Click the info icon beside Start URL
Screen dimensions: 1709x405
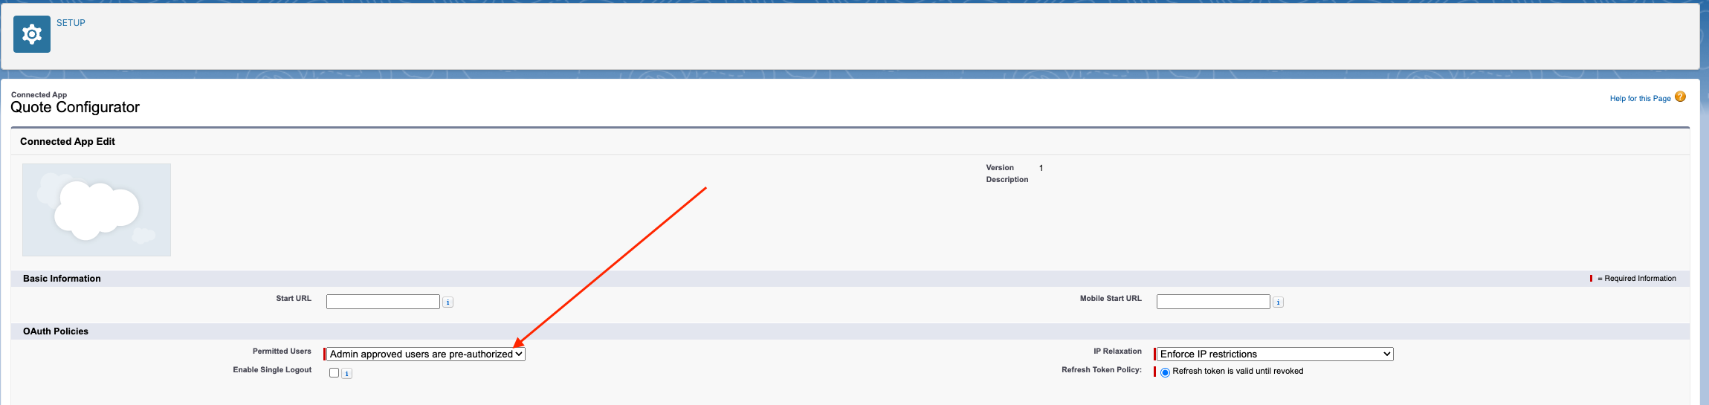pos(448,302)
